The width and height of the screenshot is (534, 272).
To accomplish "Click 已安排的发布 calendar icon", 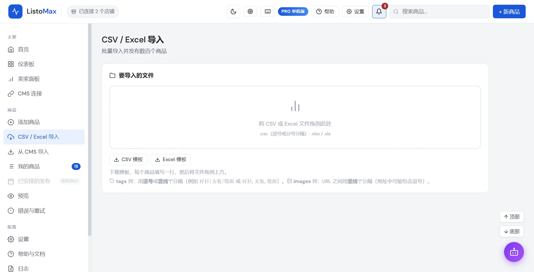I will coord(11,181).
